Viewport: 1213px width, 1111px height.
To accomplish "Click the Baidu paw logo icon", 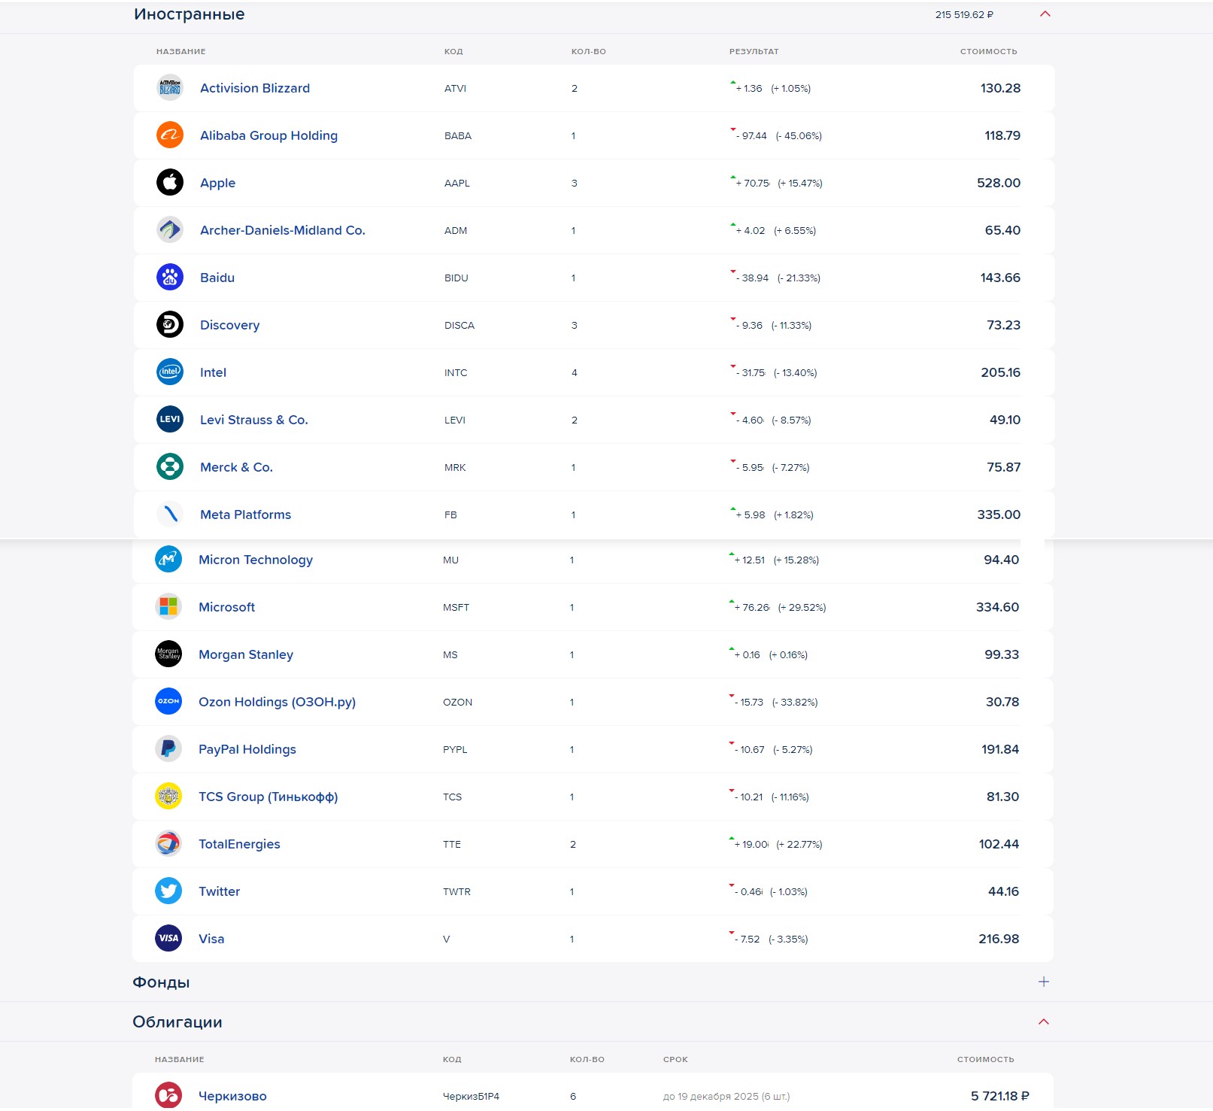I will 170,278.
